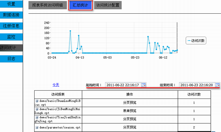Select the 汇总统计 tab
The image size is (221, 132).
point(80,5)
